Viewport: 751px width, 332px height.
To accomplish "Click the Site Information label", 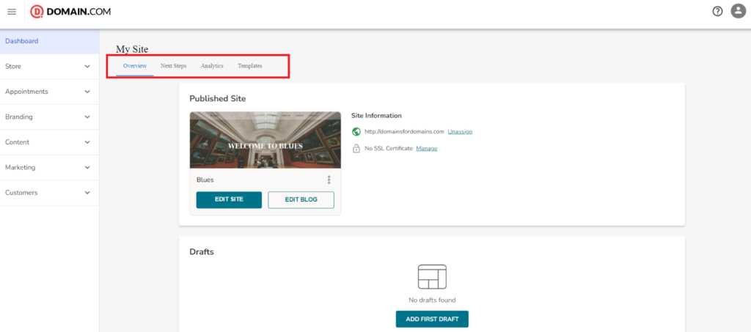I will click(376, 116).
